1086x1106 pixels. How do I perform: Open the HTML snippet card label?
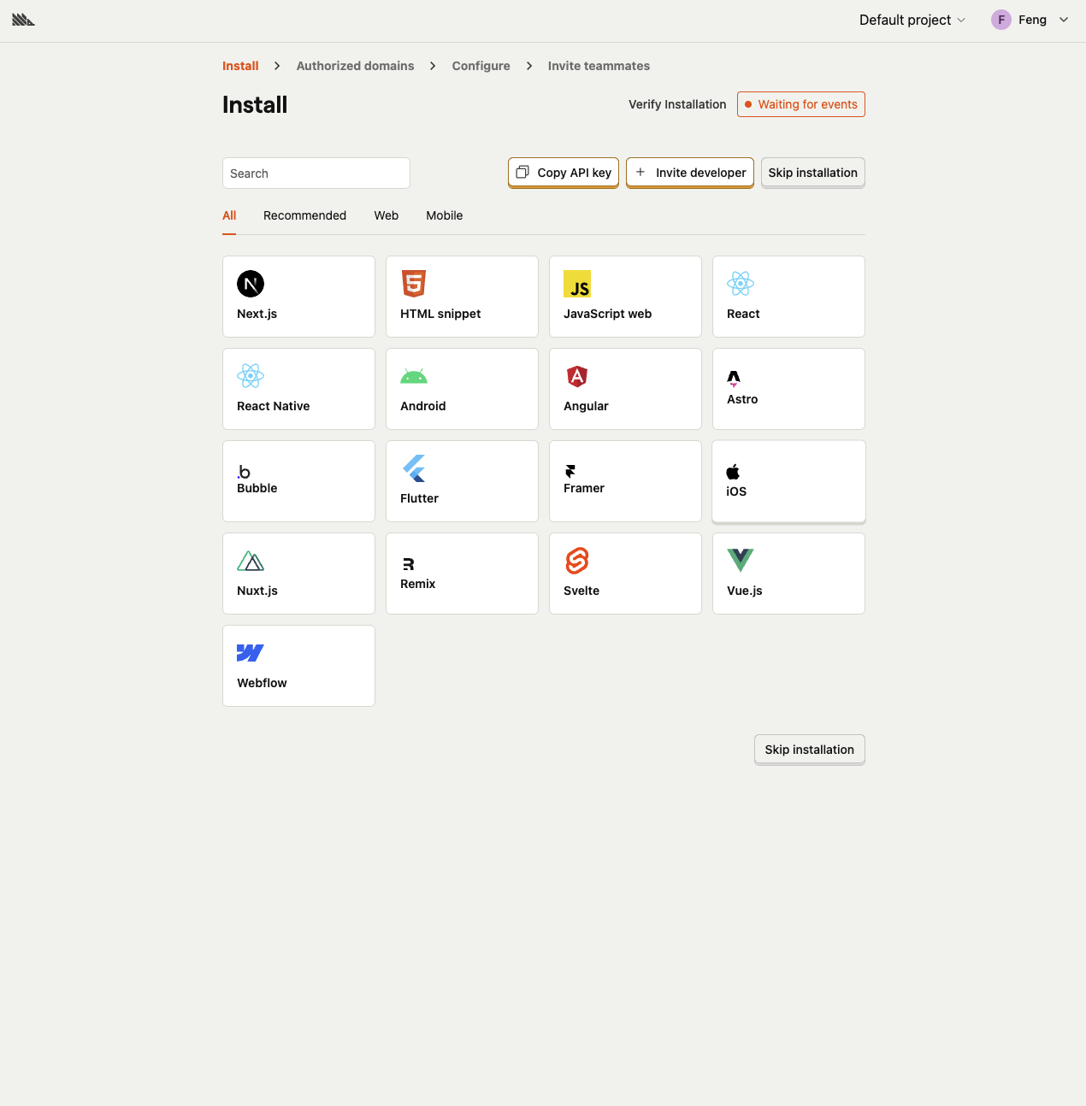pyautogui.click(x=440, y=314)
